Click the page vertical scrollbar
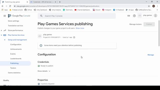The image size is (160, 90). coord(159,33)
